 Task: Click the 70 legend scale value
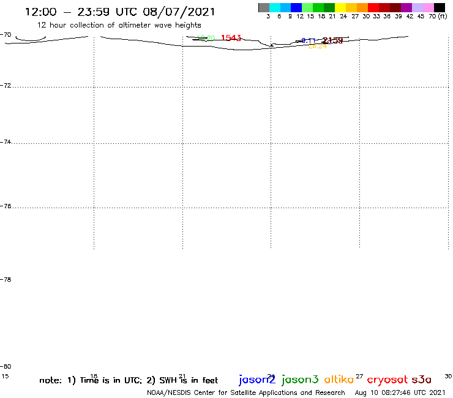point(432,17)
